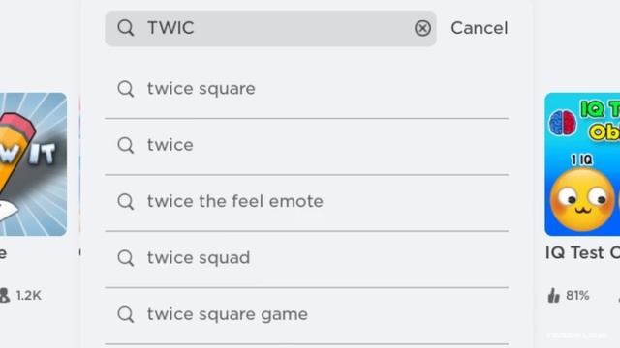Screen dimensions: 620x348
Task: Click the IQ Test game title
Action: [x=582, y=253]
